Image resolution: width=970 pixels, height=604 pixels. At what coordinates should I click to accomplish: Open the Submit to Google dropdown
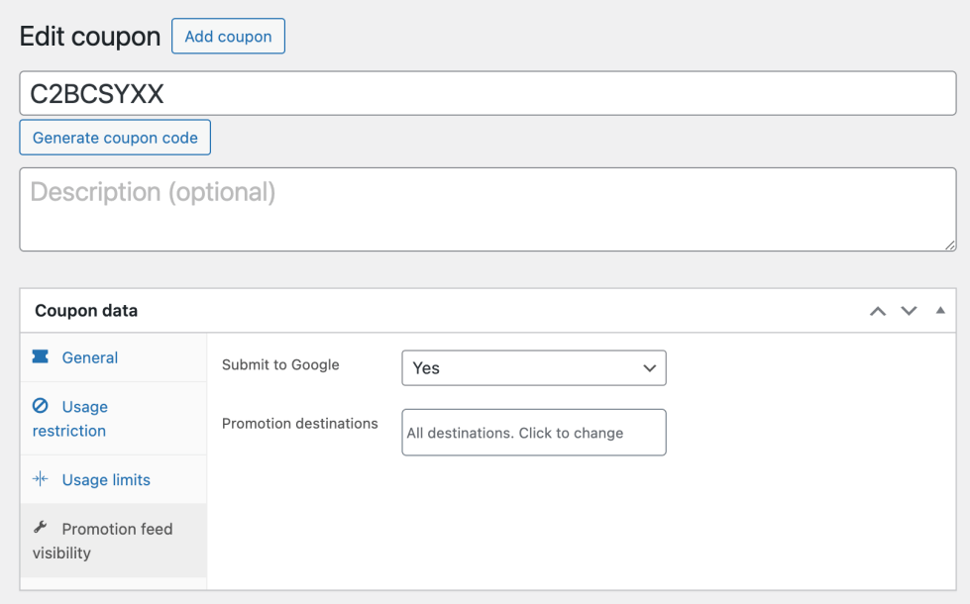[x=533, y=367]
